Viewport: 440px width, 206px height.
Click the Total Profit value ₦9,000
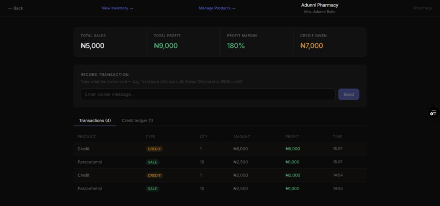tap(165, 46)
